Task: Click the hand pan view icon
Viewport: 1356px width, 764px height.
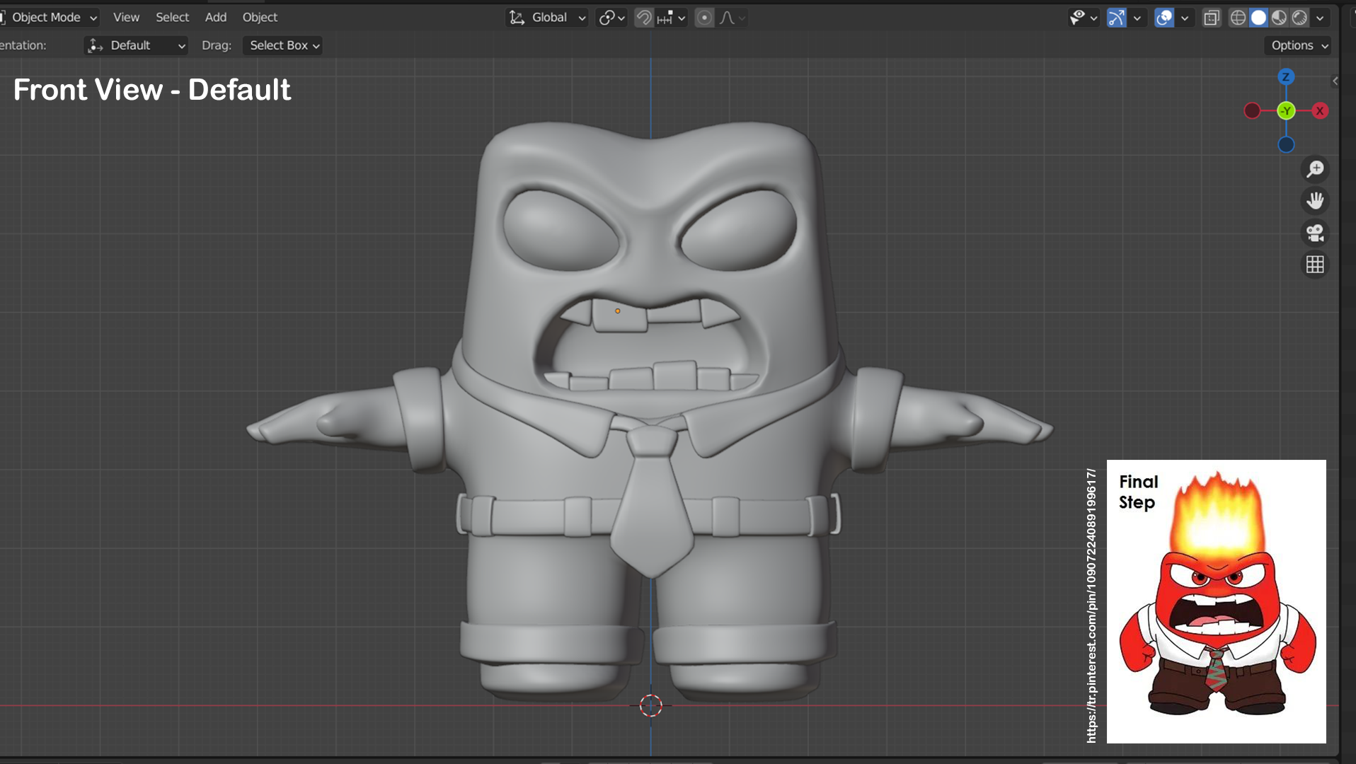Action: coord(1315,201)
